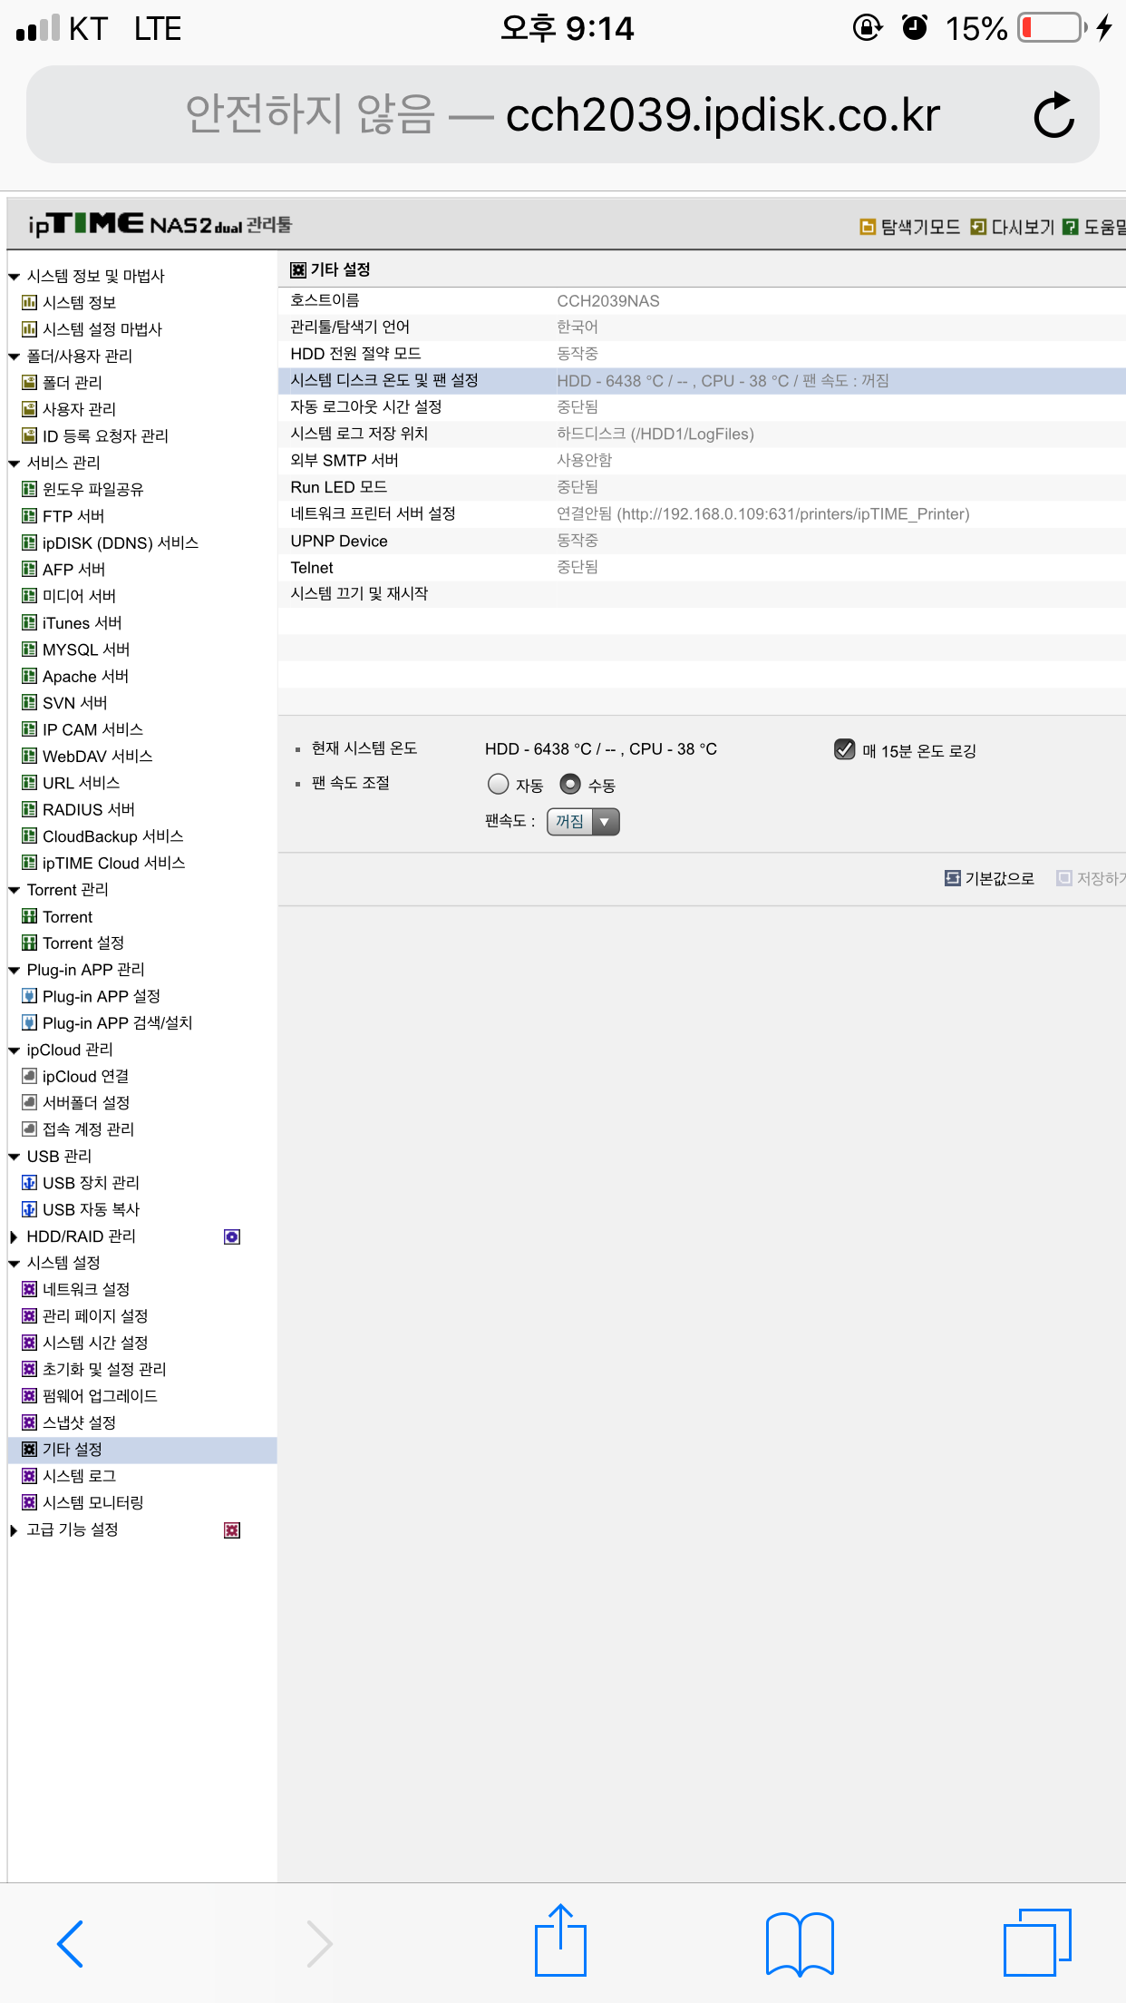Click the 고급 기능 설정 red gear icon
The image size is (1126, 2003).
coord(232,1530)
